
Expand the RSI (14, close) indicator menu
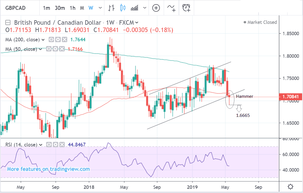coord(41,145)
